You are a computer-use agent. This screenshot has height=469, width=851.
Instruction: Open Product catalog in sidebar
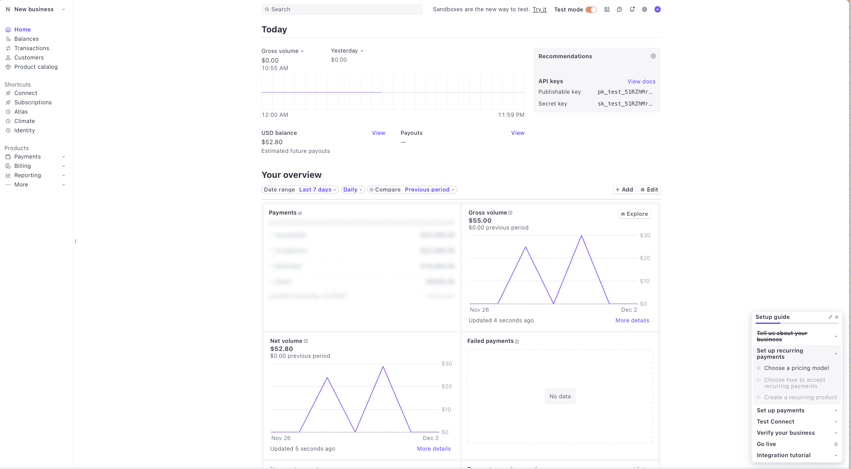(36, 67)
